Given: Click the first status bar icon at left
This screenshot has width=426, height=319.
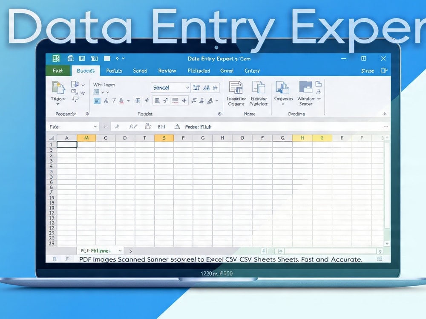Looking at the screenshot, I should [55, 259].
